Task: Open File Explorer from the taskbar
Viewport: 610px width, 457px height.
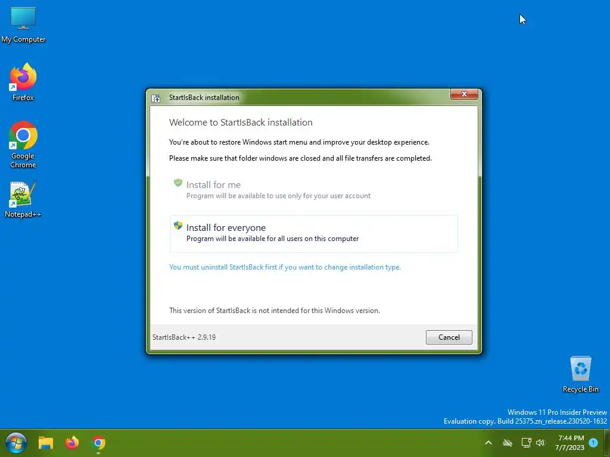Action: click(x=45, y=443)
